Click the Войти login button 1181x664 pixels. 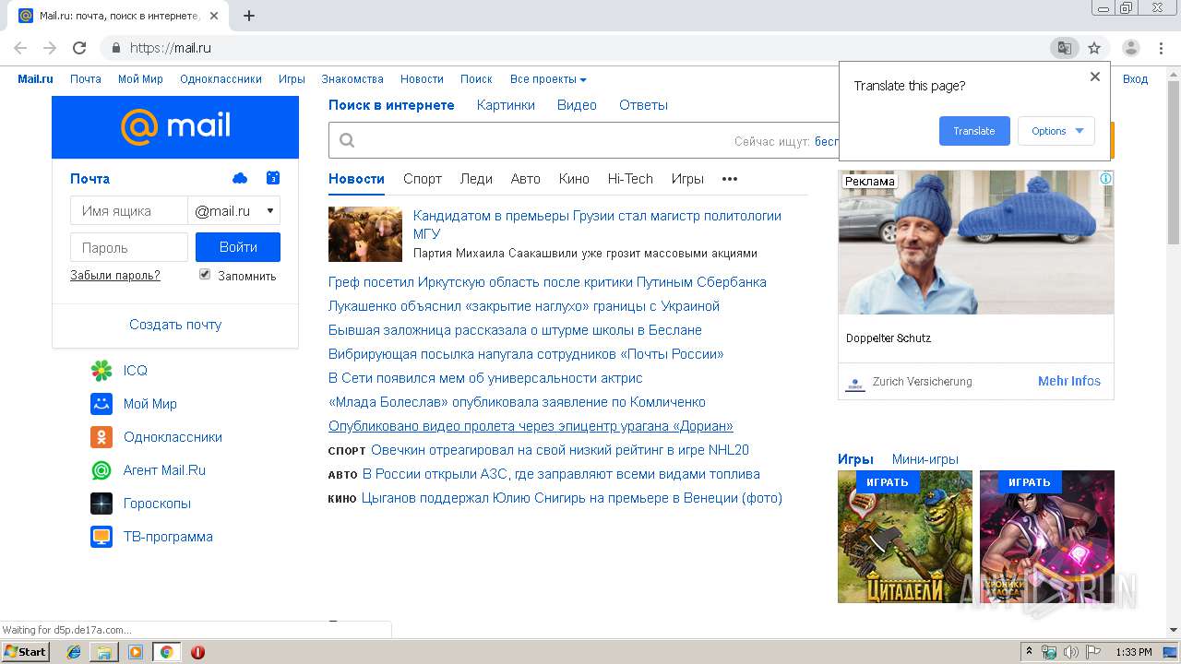(x=238, y=247)
